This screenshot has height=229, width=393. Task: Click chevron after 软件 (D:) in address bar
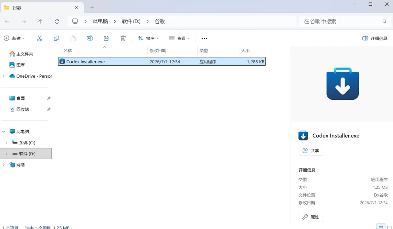148,21
